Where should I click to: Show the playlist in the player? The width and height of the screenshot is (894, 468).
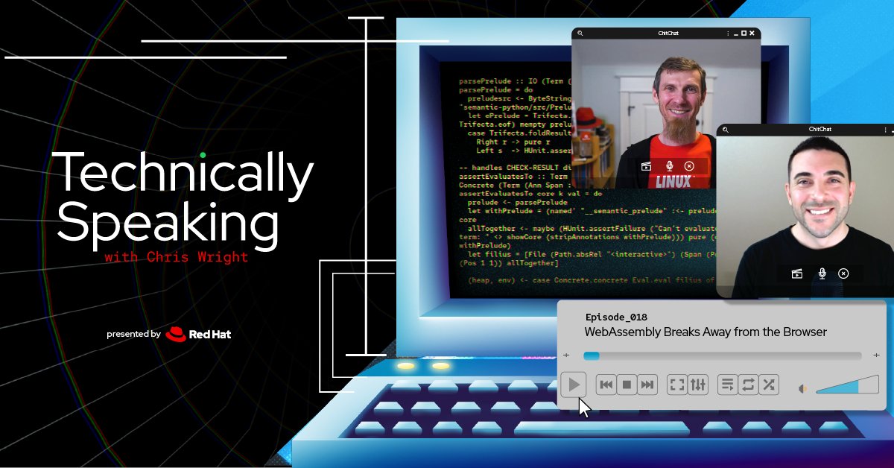[x=728, y=385]
